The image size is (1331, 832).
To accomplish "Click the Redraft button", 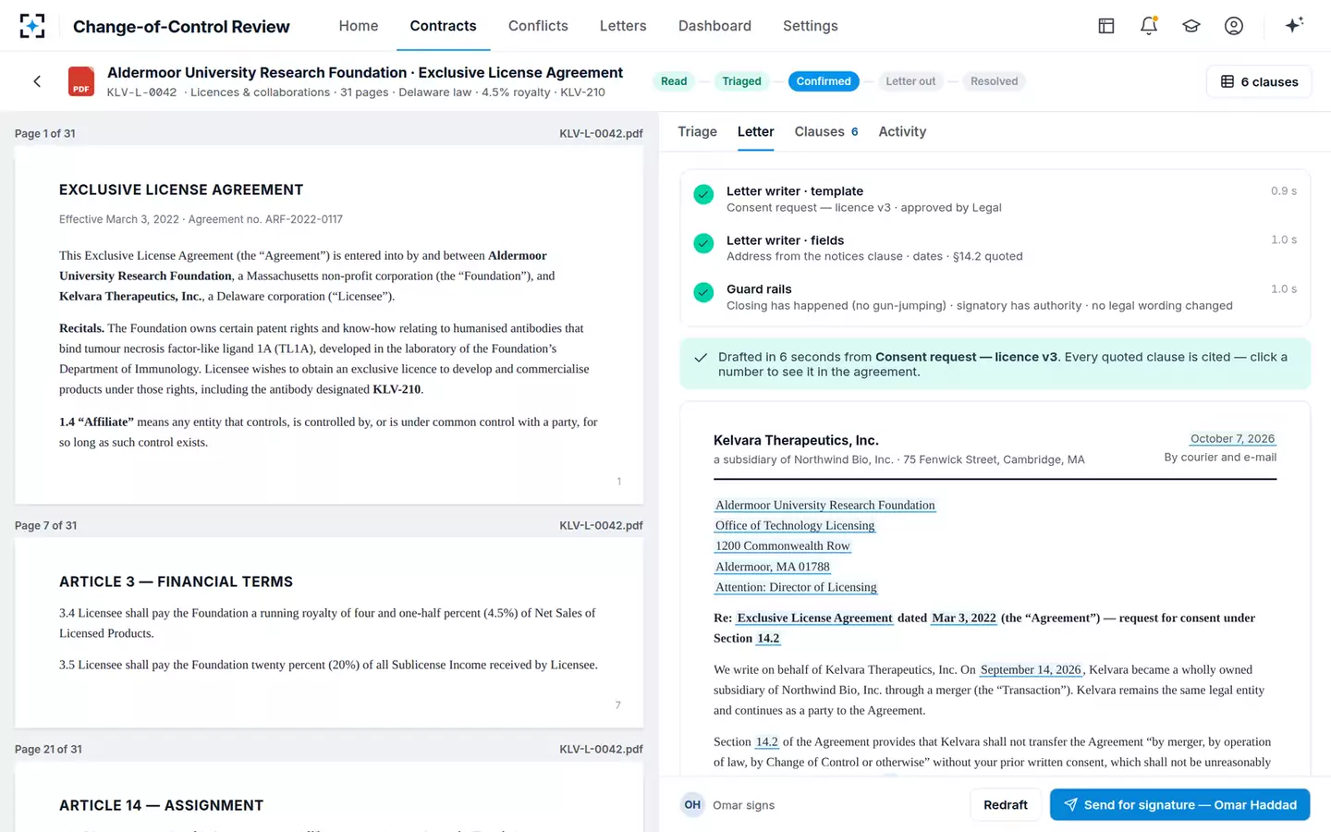I will pyautogui.click(x=1006, y=805).
